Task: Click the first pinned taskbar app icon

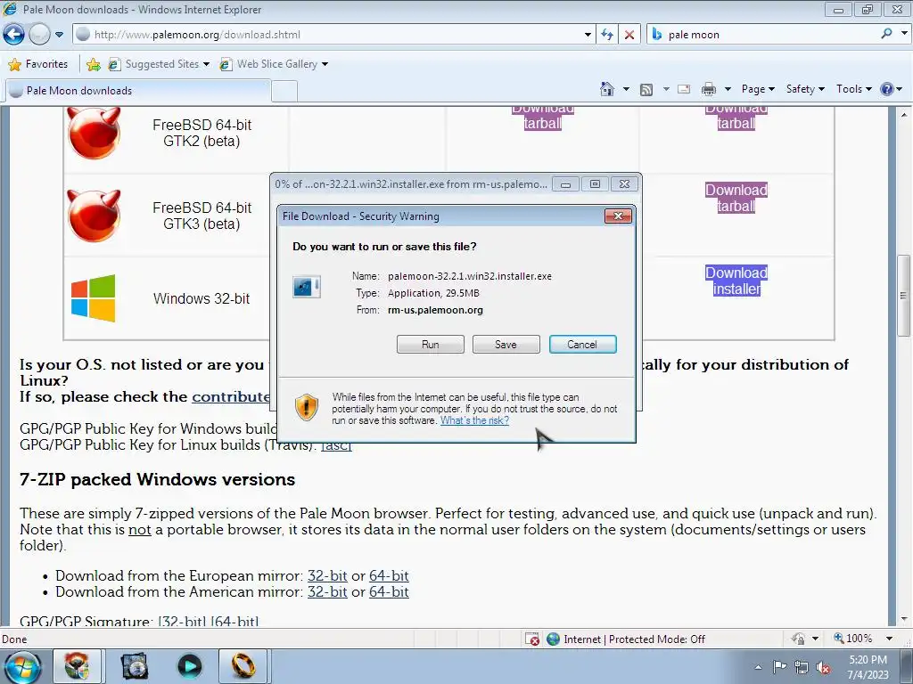Action: tap(78, 666)
